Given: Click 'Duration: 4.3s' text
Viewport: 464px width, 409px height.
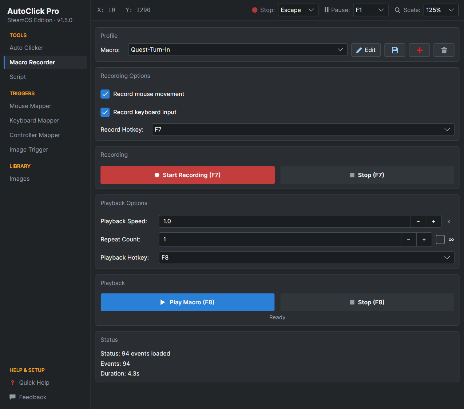Looking at the screenshot, I should click(x=120, y=374).
